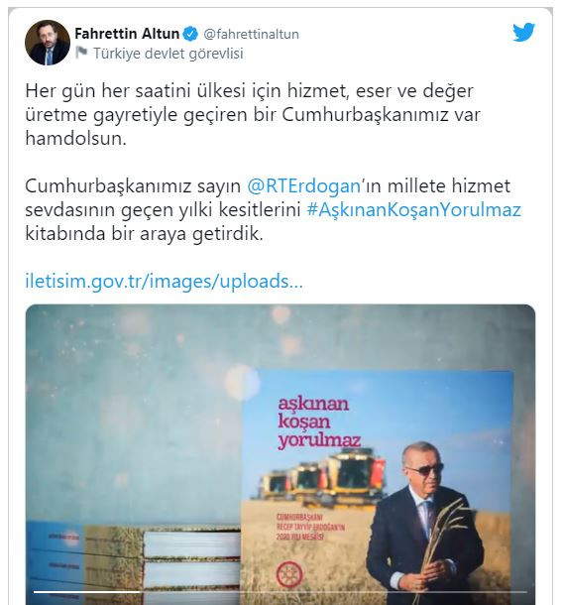
Task: Open the @fahrettinaltun handle link
Action: tap(251, 35)
